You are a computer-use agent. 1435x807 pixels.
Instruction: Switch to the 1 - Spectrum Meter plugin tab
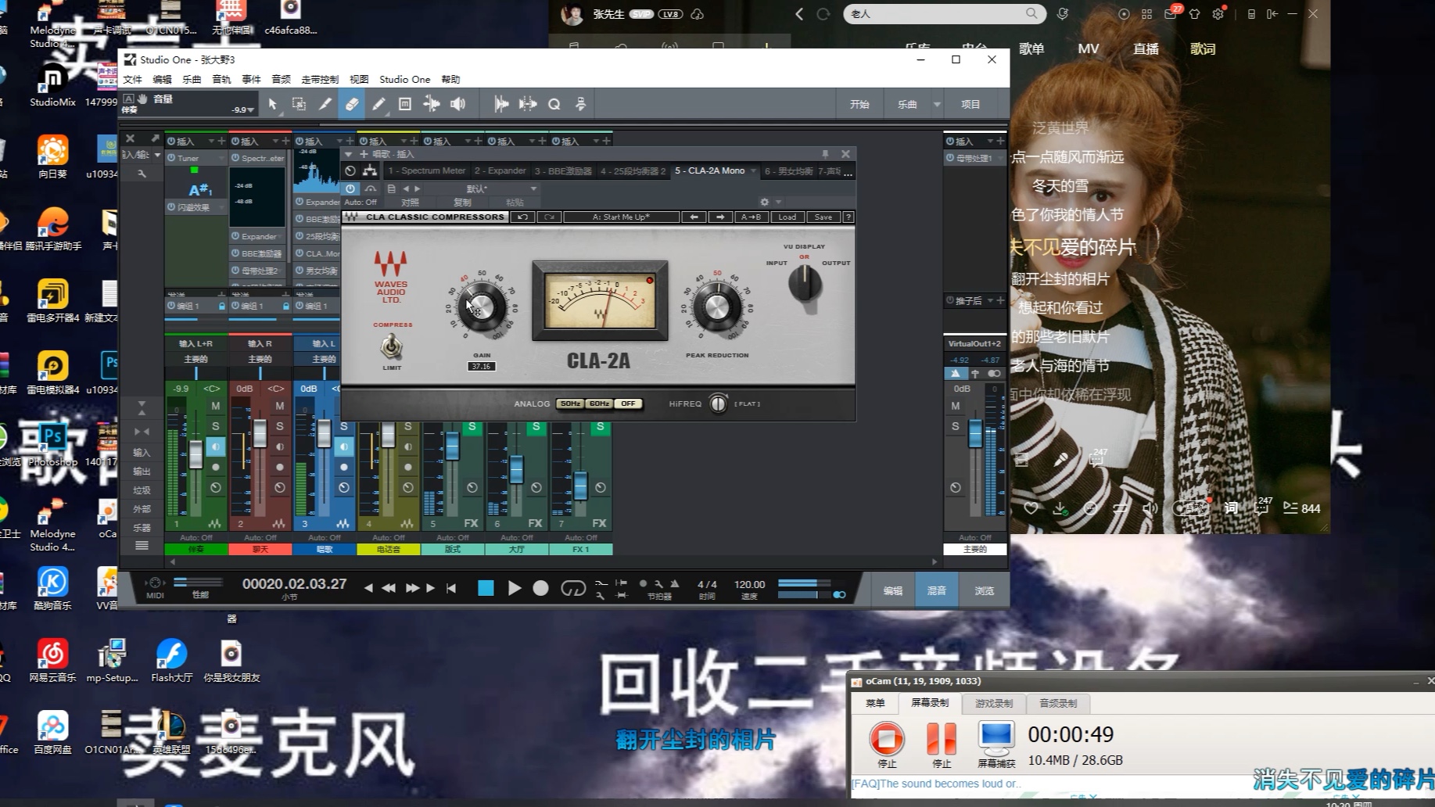(x=426, y=170)
